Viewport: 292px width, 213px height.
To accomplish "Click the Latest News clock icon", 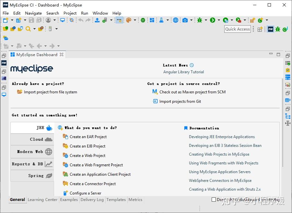I will [x=192, y=65].
